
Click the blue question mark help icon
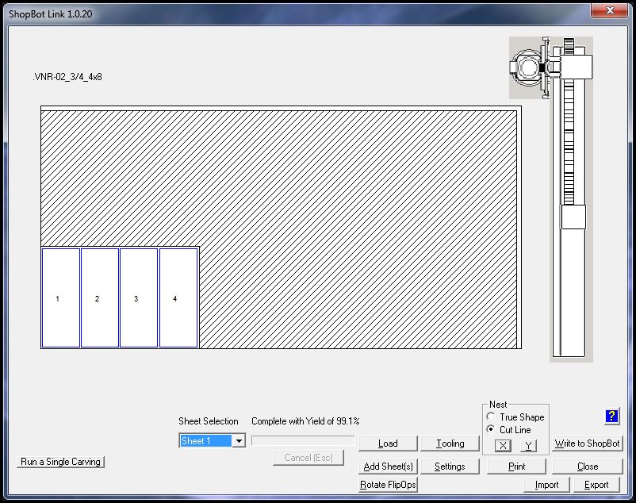click(x=611, y=417)
